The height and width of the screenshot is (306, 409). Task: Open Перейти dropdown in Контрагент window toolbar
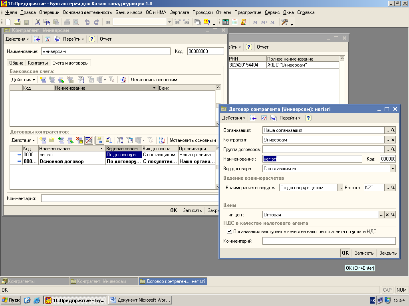tap(73, 39)
